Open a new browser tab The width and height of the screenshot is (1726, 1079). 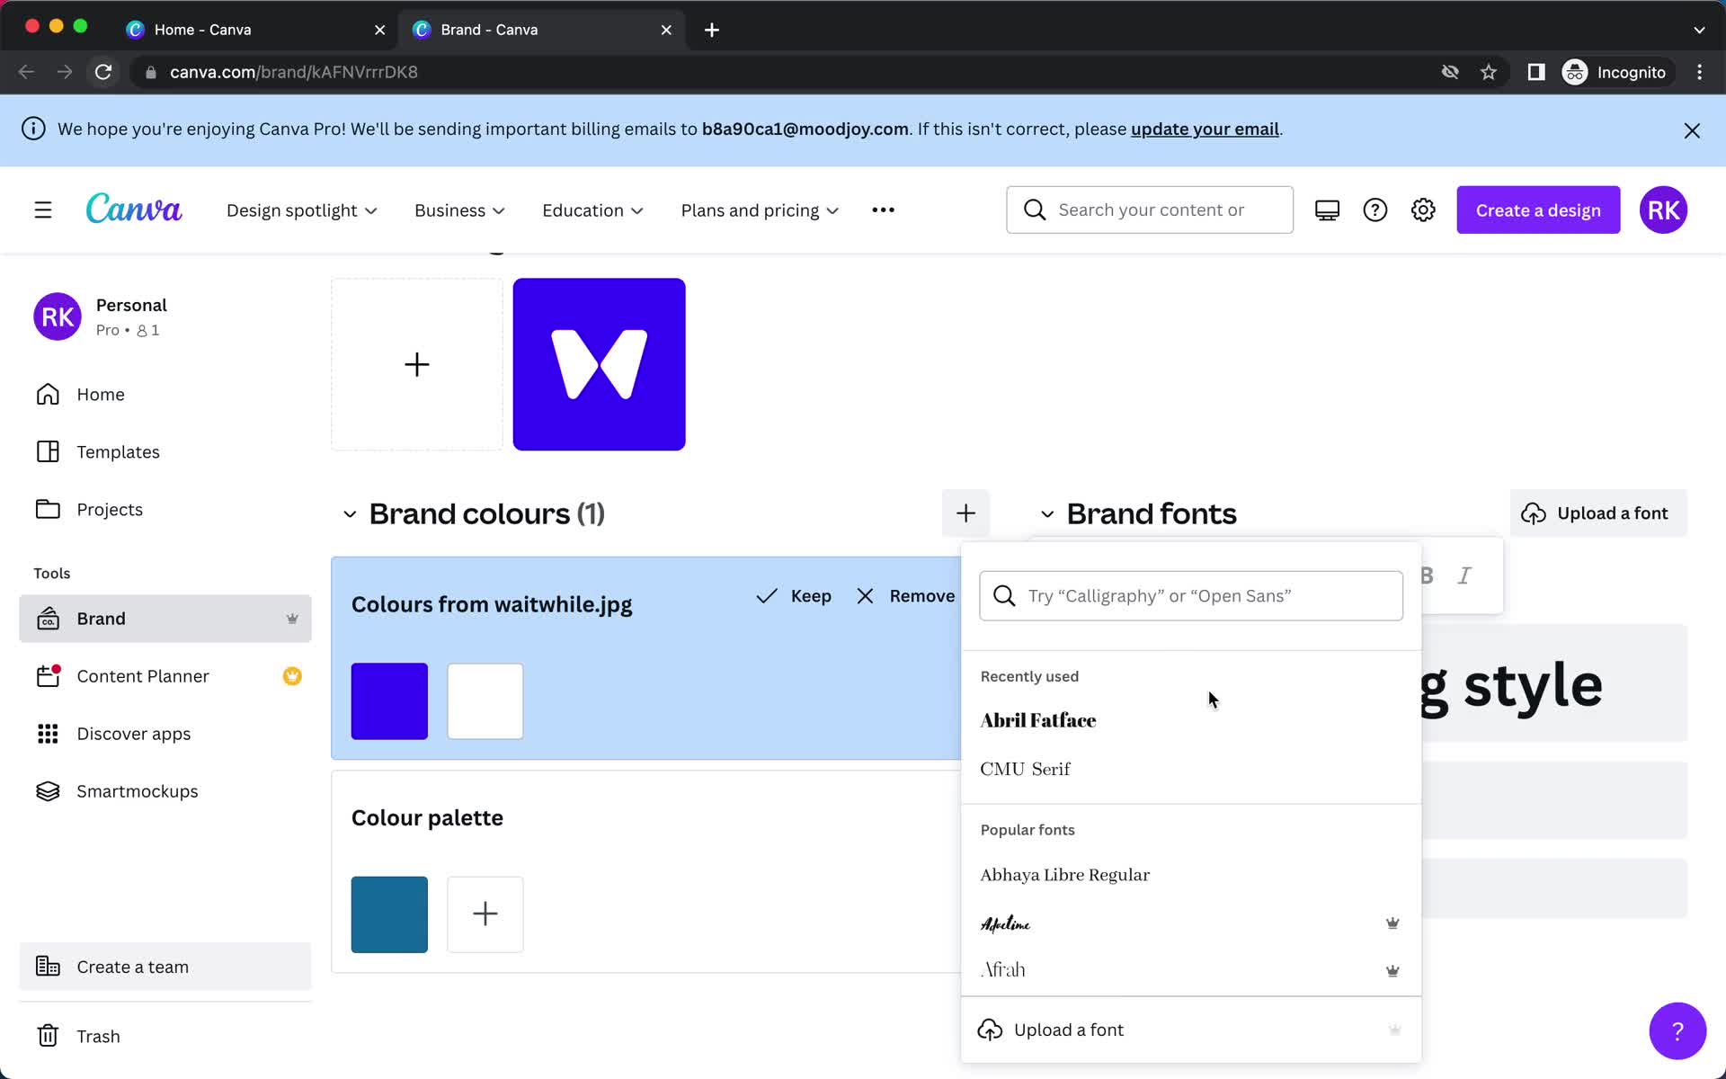tap(712, 30)
